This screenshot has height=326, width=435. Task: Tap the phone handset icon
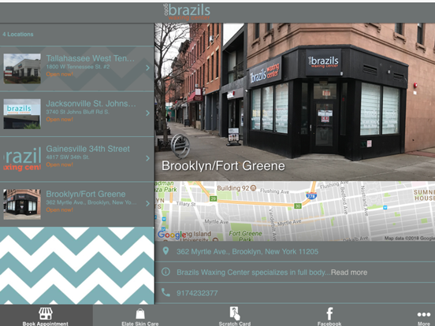165,292
